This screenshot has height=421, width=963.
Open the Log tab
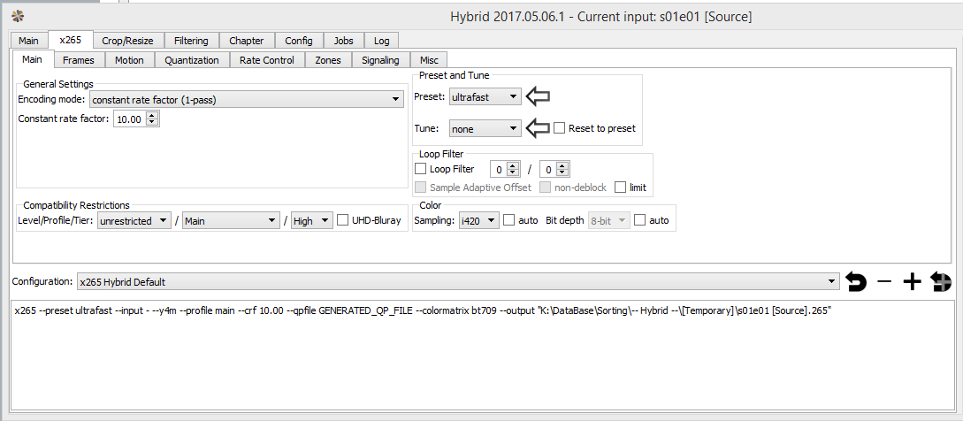(x=381, y=41)
